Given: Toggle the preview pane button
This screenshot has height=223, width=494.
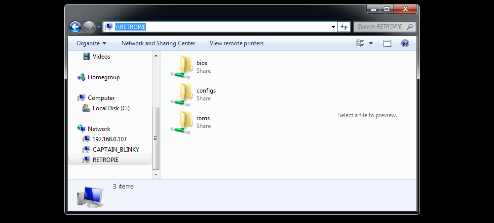Looking at the screenshot, I should (x=387, y=43).
